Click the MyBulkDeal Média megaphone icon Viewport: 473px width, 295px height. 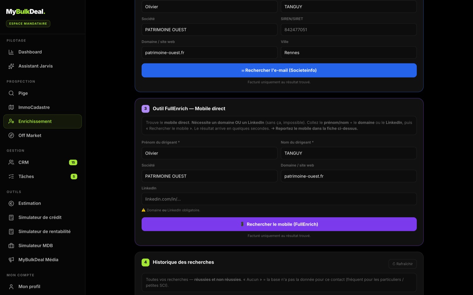coord(11,260)
